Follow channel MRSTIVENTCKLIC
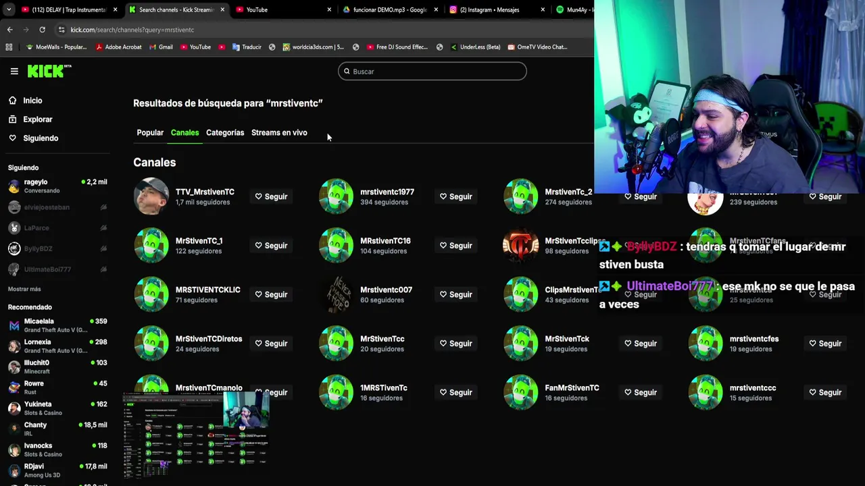Viewport: 865px width, 486px height. 271,294
